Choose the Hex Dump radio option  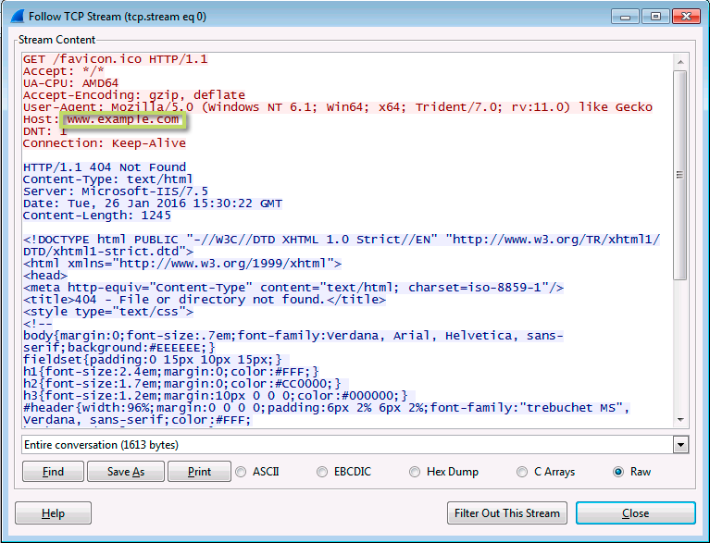pos(415,472)
